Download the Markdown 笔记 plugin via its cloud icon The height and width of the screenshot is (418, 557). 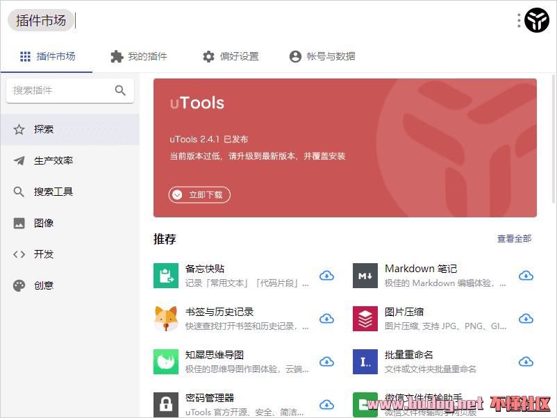pos(526,276)
